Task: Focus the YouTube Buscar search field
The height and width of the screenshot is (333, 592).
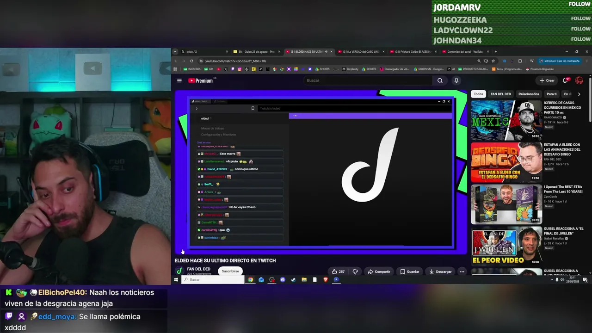Action: 369,80
